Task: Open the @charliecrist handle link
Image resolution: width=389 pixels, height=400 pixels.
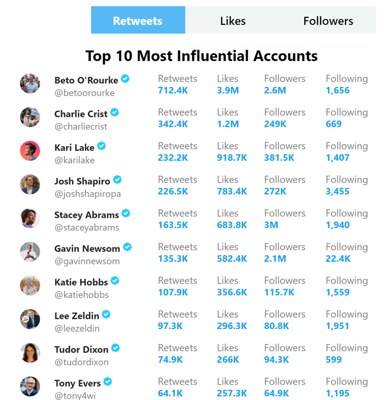Action: [81, 126]
